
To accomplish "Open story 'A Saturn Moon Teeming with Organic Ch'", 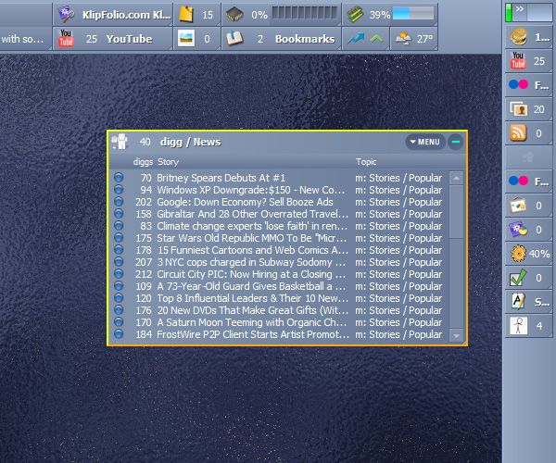I will (251, 322).
